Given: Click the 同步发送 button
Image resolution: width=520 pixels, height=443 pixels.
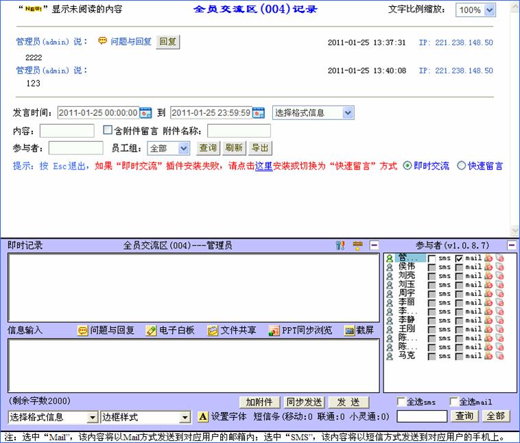Looking at the screenshot, I should 303,403.
